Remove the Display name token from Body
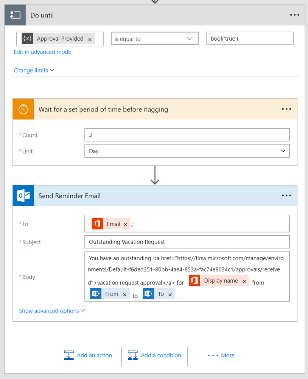Screen dimensions: 308x379 click(244, 281)
